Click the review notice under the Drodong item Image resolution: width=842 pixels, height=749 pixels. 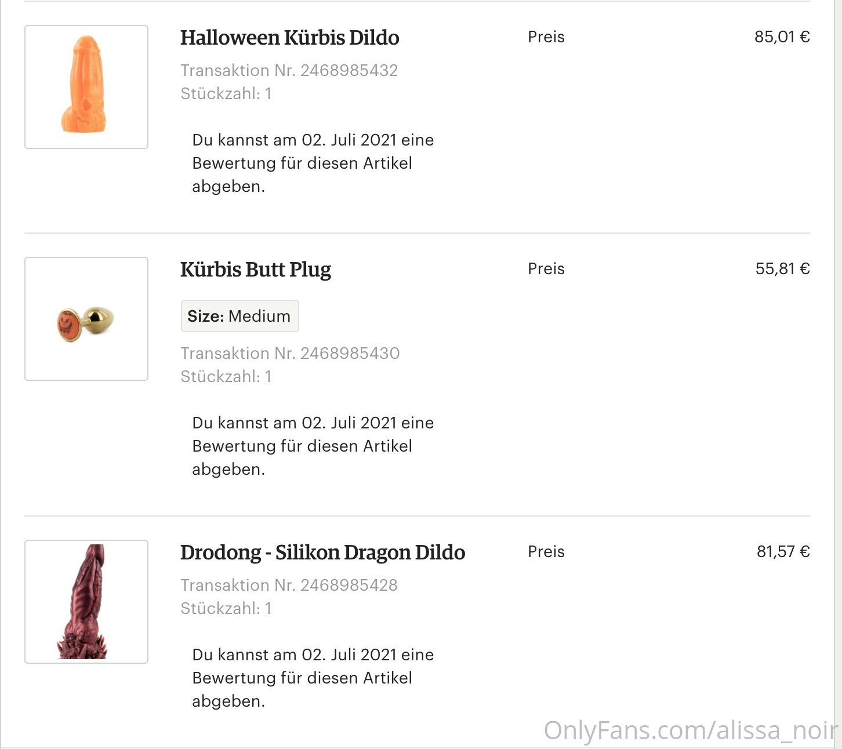point(313,678)
